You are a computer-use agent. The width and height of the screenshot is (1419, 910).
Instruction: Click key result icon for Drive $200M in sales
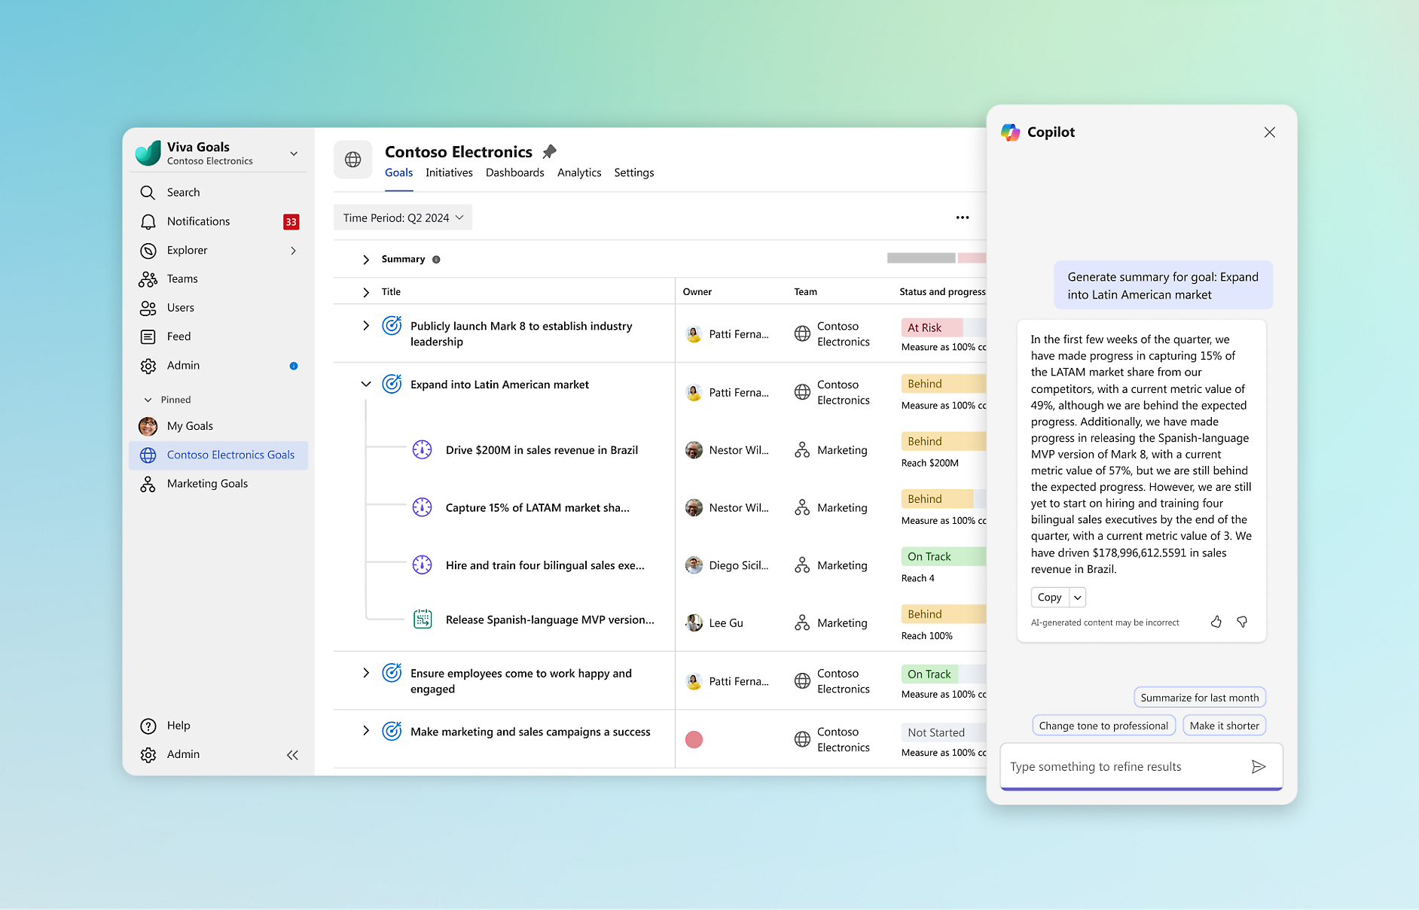423,450
